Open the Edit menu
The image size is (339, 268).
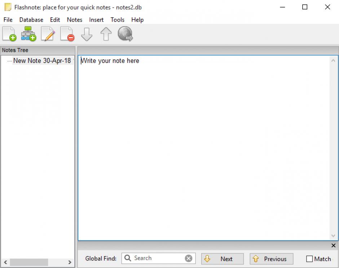point(55,20)
